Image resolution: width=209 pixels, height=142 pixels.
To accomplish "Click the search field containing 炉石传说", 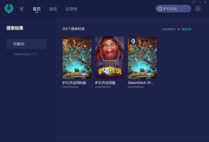I will tap(173, 9).
